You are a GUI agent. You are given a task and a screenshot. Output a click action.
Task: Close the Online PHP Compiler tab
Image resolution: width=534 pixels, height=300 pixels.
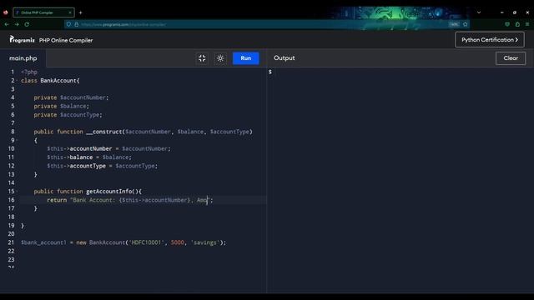click(70, 12)
